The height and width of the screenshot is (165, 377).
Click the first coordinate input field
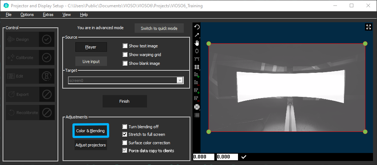pyautogui.click(x=204, y=157)
